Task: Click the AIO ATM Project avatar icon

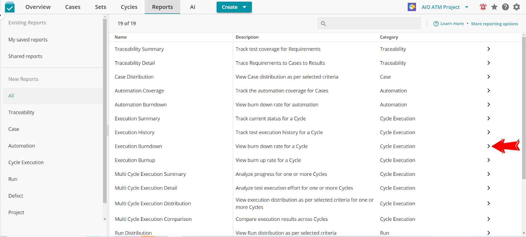Action: pyautogui.click(x=412, y=7)
